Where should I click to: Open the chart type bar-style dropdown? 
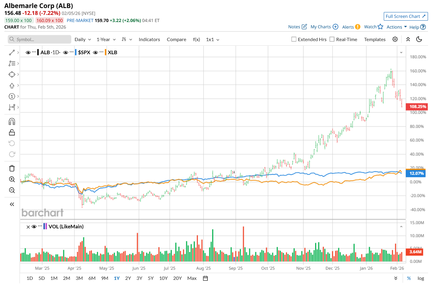point(127,40)
